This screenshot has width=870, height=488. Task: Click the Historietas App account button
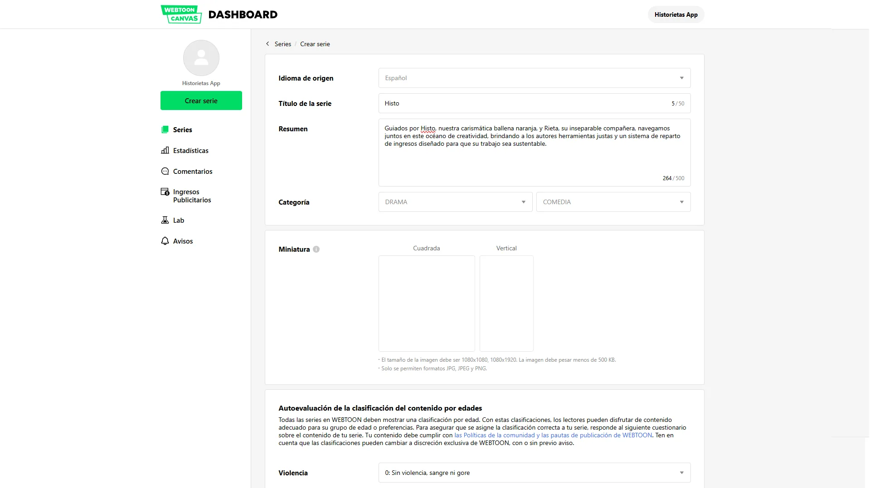coord(676,14)
